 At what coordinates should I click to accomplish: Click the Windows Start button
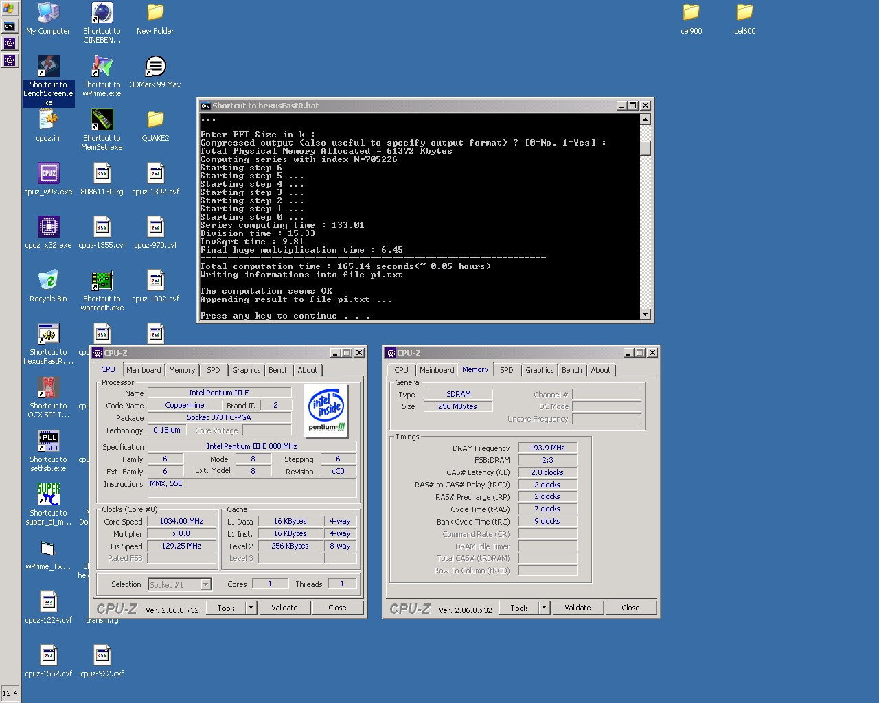click(9, 9)
